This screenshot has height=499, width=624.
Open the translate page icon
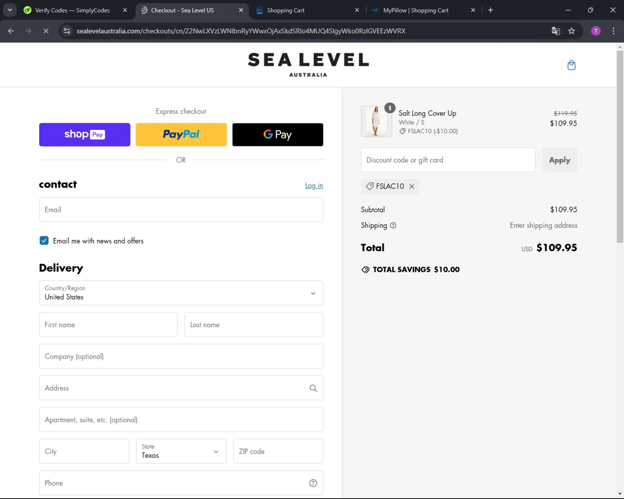pos(556,31)
